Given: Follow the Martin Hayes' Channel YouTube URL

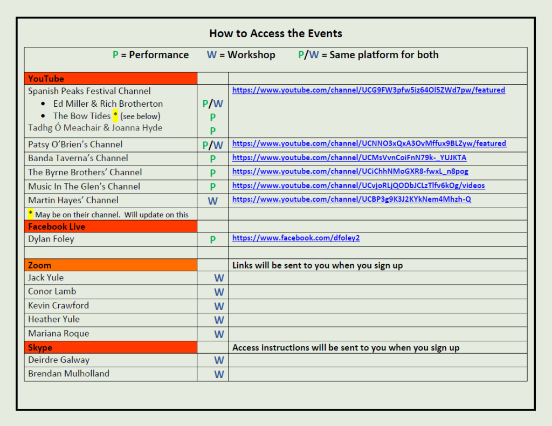Looking at the screenshot, I should tap(351, 200).
